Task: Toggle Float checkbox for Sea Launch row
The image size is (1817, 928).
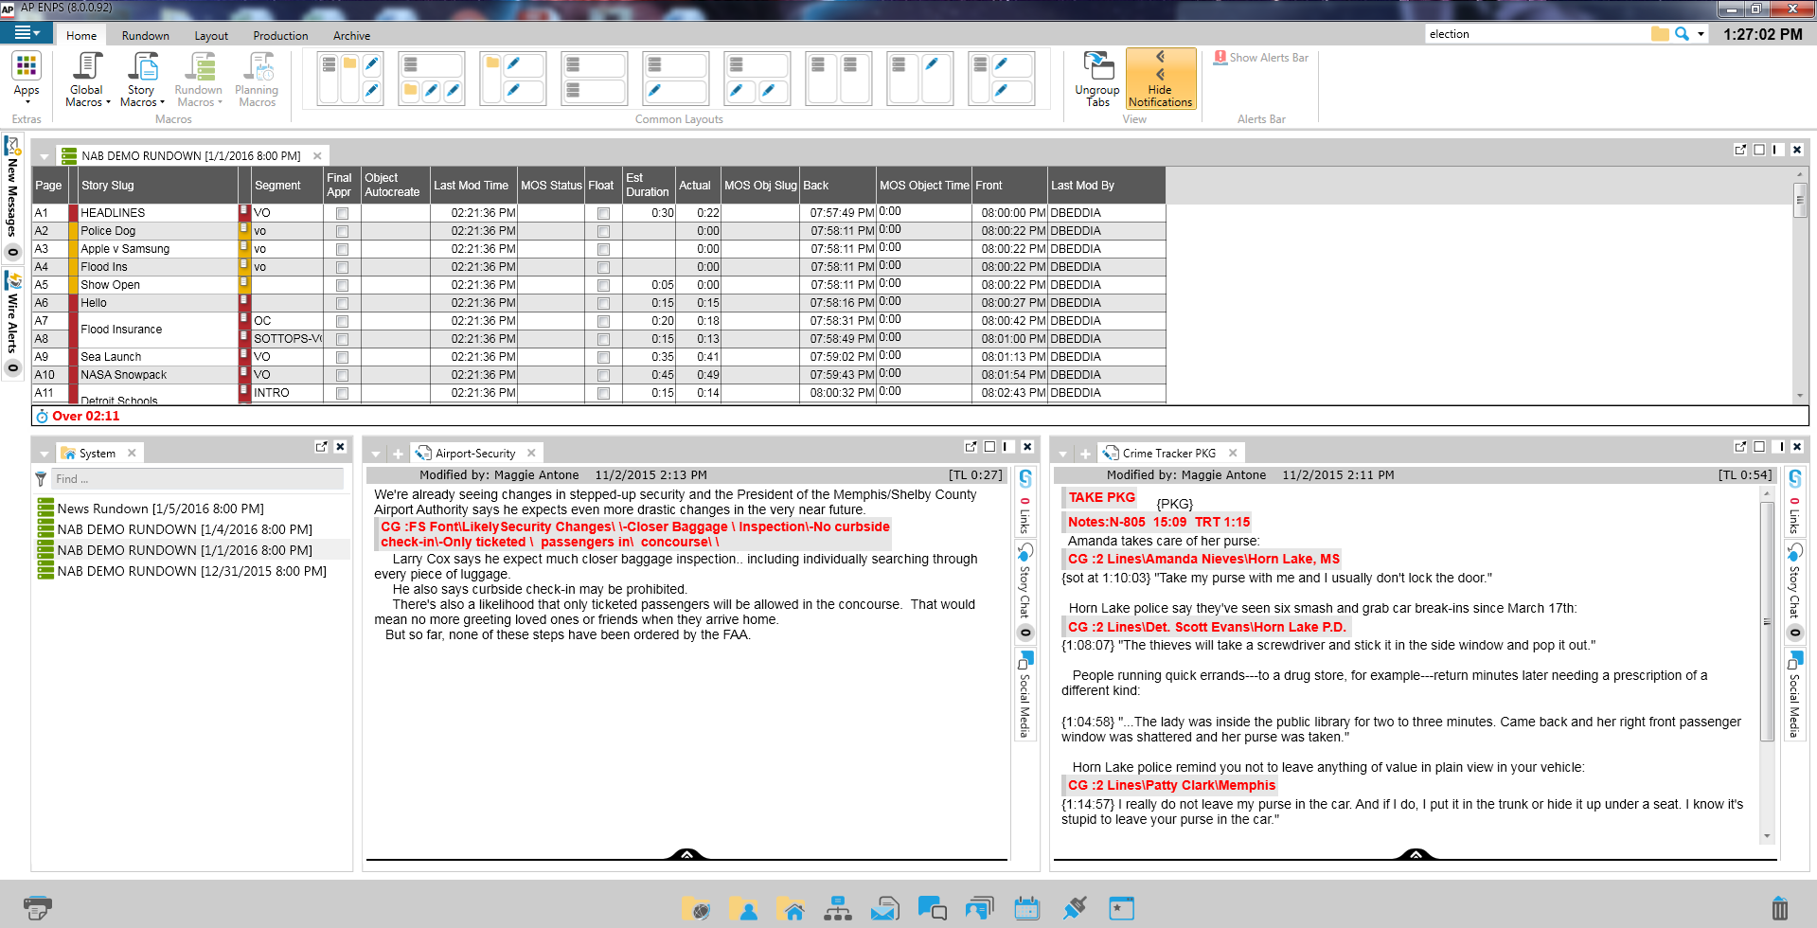Action: [603, 358]
